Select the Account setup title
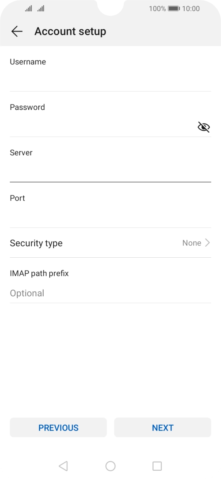Screen dimensions: 221x479 click(70, 31)
